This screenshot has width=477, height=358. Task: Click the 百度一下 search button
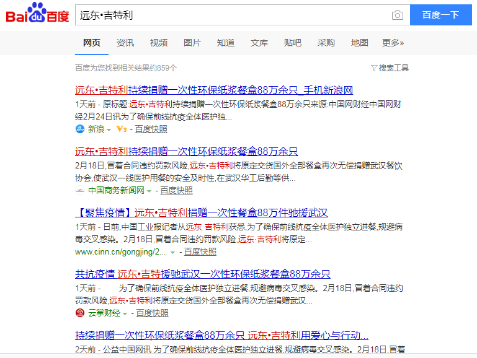pyautogui.click(x=441, y=15)
